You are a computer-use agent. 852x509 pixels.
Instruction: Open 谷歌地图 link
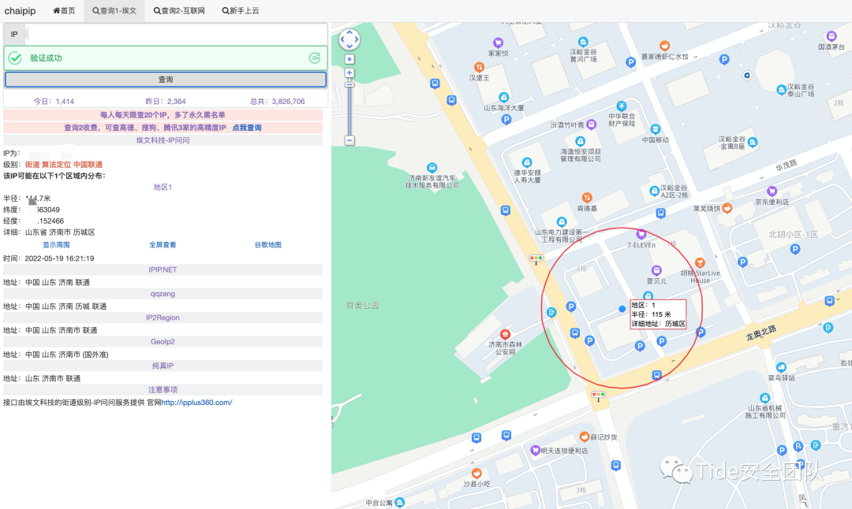click(x=268, y=245)
